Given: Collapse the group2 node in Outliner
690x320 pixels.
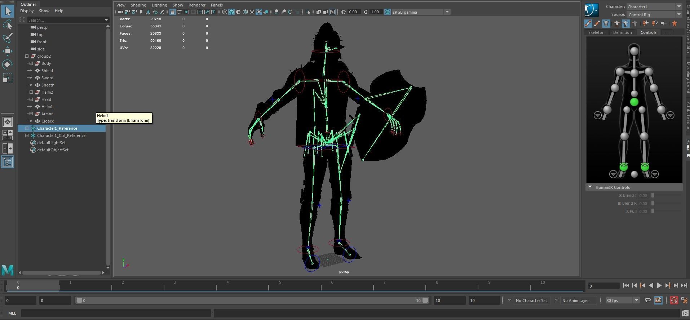Looking at the screenshot, I should [x=27, y=56].
